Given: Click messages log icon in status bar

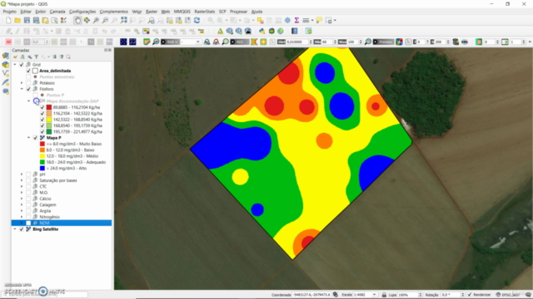Looking at the screenshot, I should click(x=528, y=295).
